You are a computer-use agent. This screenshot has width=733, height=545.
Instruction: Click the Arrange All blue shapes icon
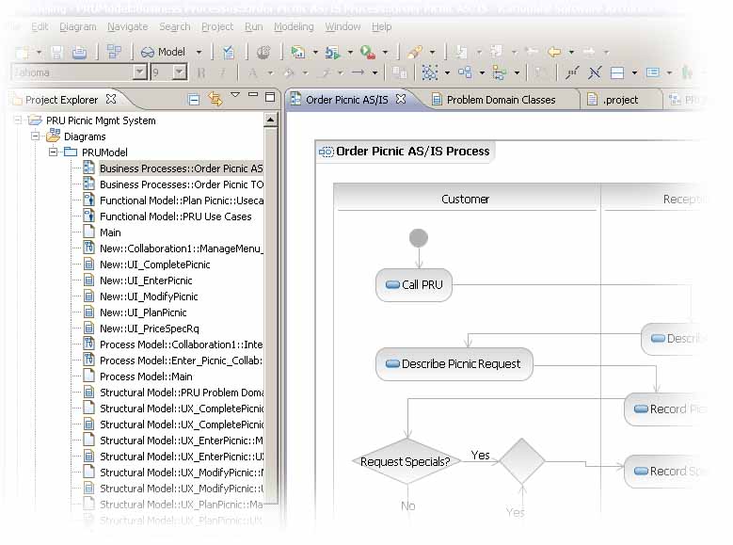465,72
